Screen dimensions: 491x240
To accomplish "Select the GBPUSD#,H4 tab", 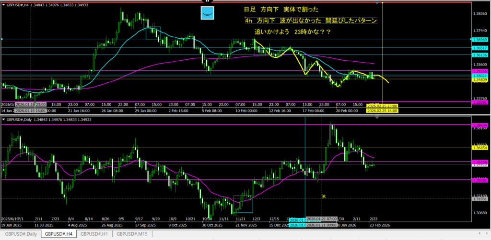I will (x=57, y=234).
